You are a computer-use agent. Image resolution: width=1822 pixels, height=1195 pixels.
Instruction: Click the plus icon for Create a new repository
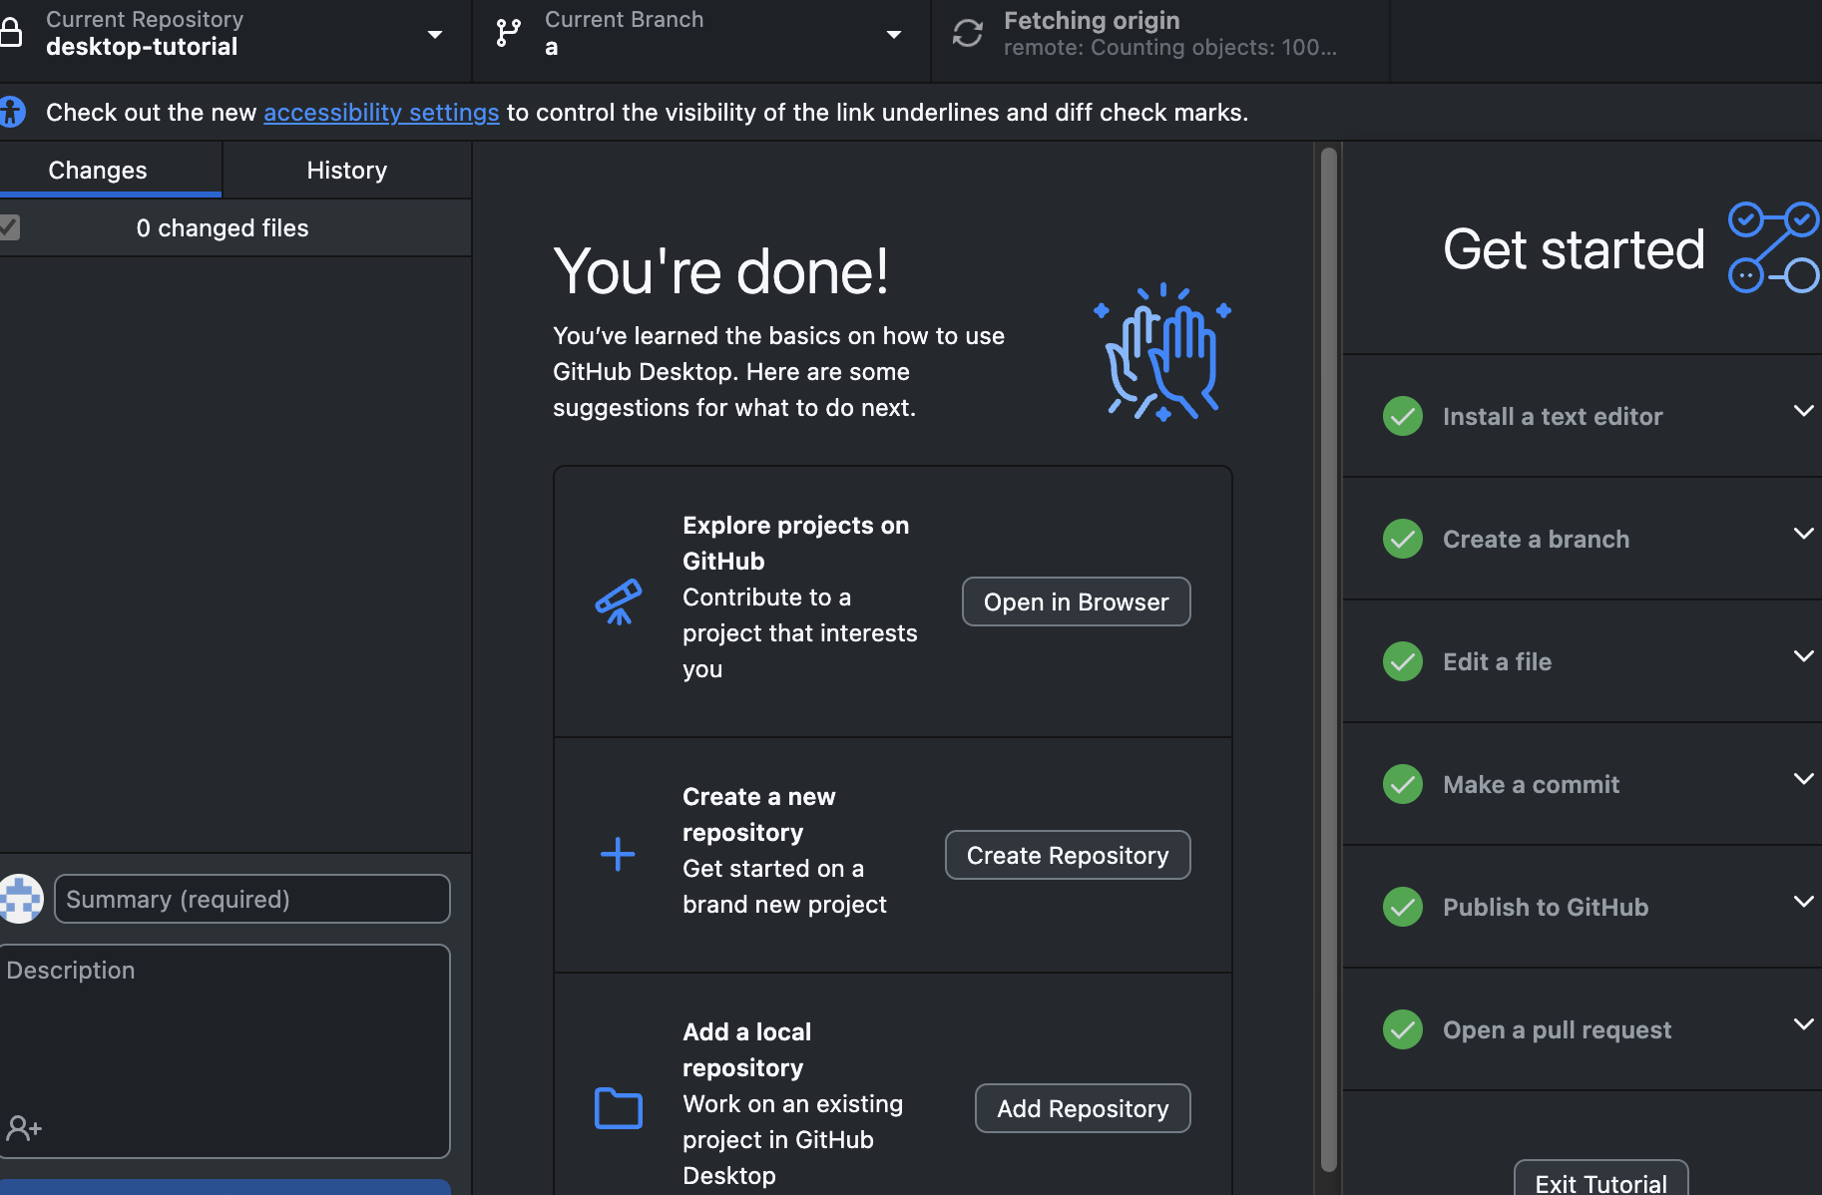[x=618, y=854]
